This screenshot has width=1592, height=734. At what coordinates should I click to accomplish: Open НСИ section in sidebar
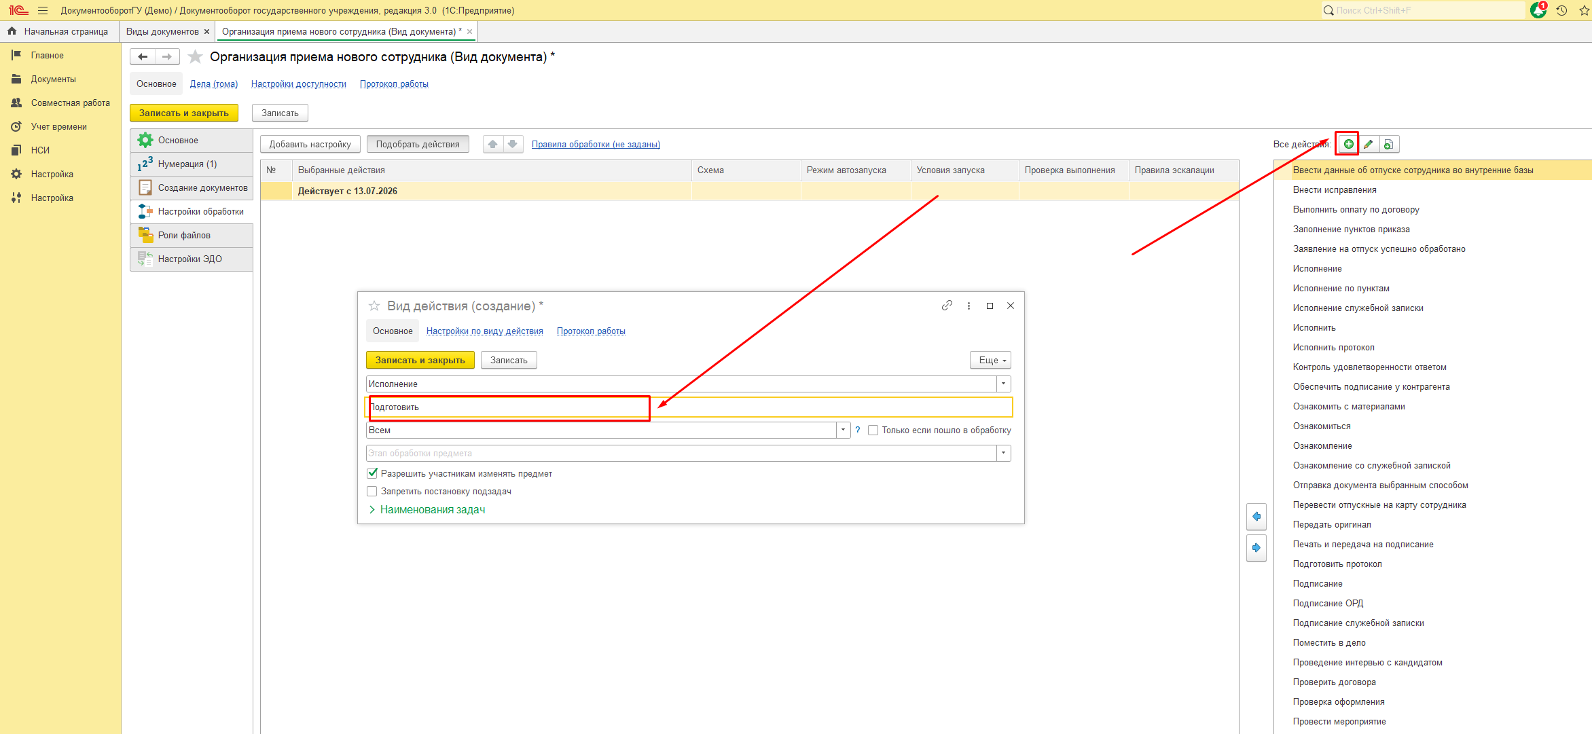(x=40, y=150)
